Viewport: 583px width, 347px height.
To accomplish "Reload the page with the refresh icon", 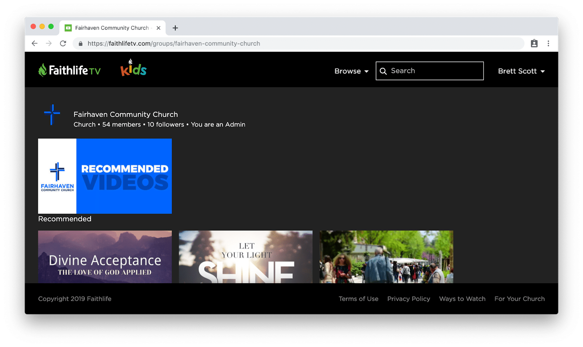I will point(63,43).
